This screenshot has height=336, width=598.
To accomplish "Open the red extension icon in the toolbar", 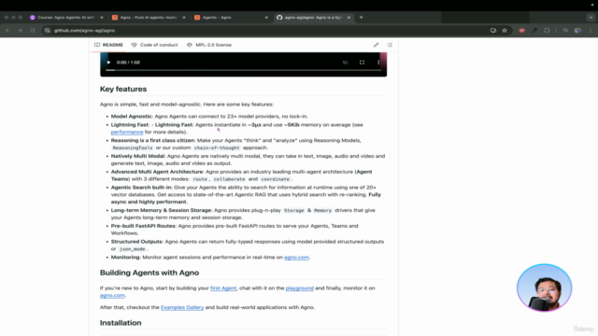I will (521, 31).
